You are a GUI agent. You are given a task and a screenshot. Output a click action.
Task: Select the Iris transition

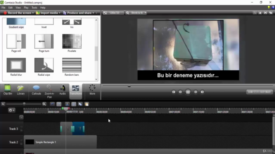72,23
